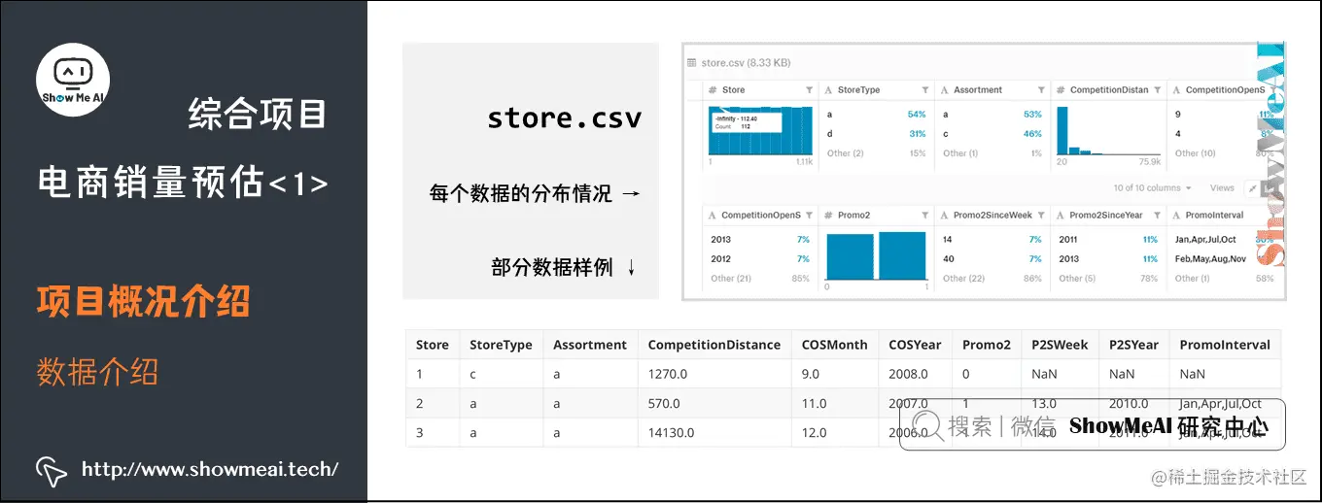The image size is (1323, 503).
Task: Click the A type icon of PromoInterval column
Action: 1177,216
